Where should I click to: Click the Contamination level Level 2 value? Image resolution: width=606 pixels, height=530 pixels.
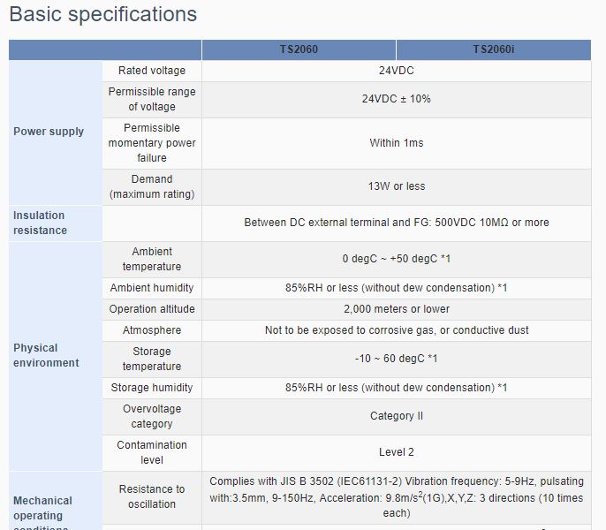[397, 452]
